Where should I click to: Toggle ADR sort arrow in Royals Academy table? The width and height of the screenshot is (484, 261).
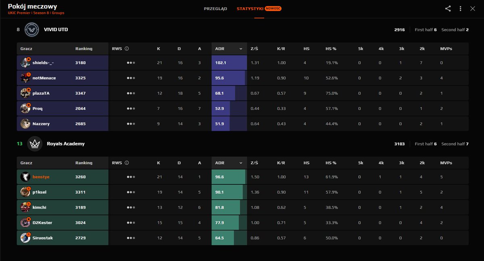[241, 163]
